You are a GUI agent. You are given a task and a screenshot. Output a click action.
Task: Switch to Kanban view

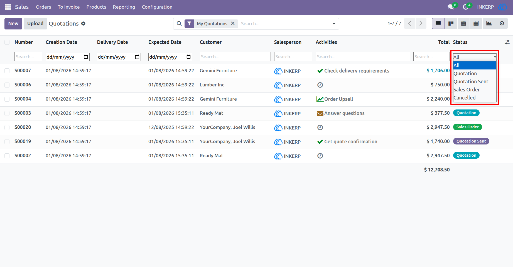coord(451,24)
